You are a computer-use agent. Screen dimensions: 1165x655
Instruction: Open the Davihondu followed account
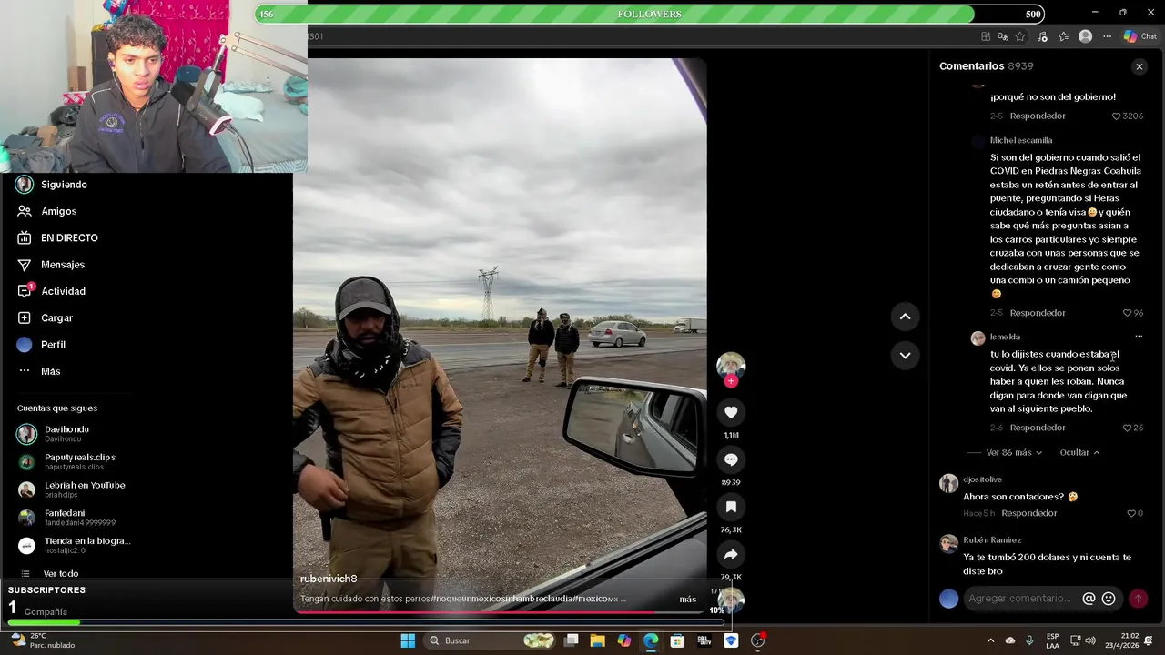66,434
